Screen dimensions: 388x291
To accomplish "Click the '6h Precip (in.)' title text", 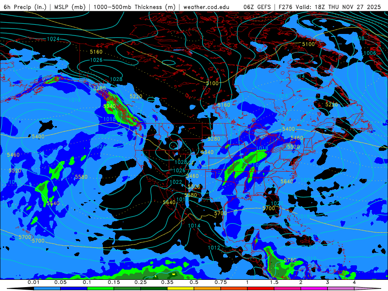I will coord(25,7).
